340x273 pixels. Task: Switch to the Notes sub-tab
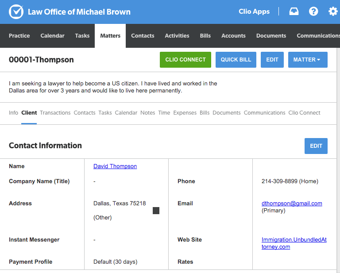[148, 113]
